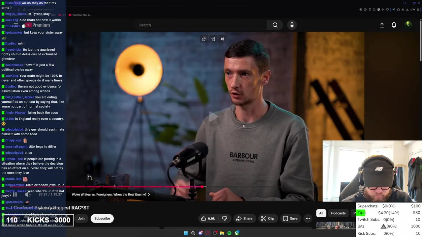Image resolution: width=422 pixels, height=237 pixels.
Task: Click chat username 'Full_Leather_Jacket'
Action: (19, 97)
